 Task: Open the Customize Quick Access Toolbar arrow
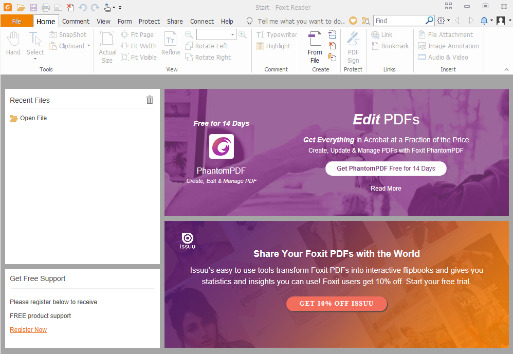coord(120,8)
